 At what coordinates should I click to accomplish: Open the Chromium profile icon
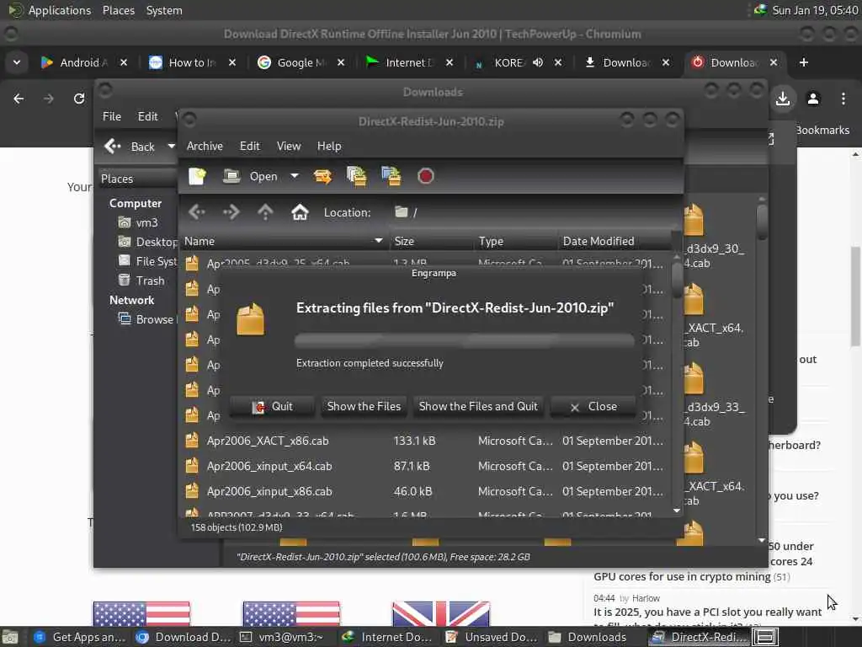click(813, 99)
